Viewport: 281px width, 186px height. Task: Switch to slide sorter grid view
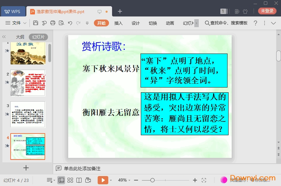click(70, 180)
